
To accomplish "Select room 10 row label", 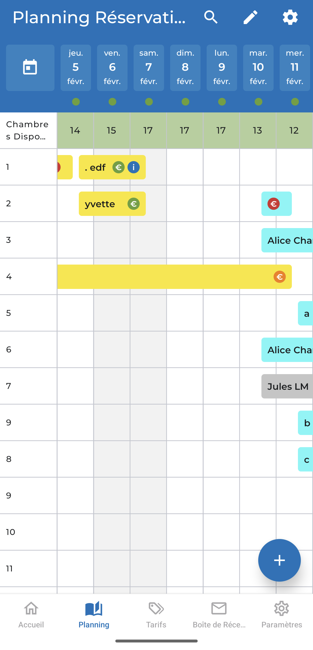I will click(x=11, y=532).
